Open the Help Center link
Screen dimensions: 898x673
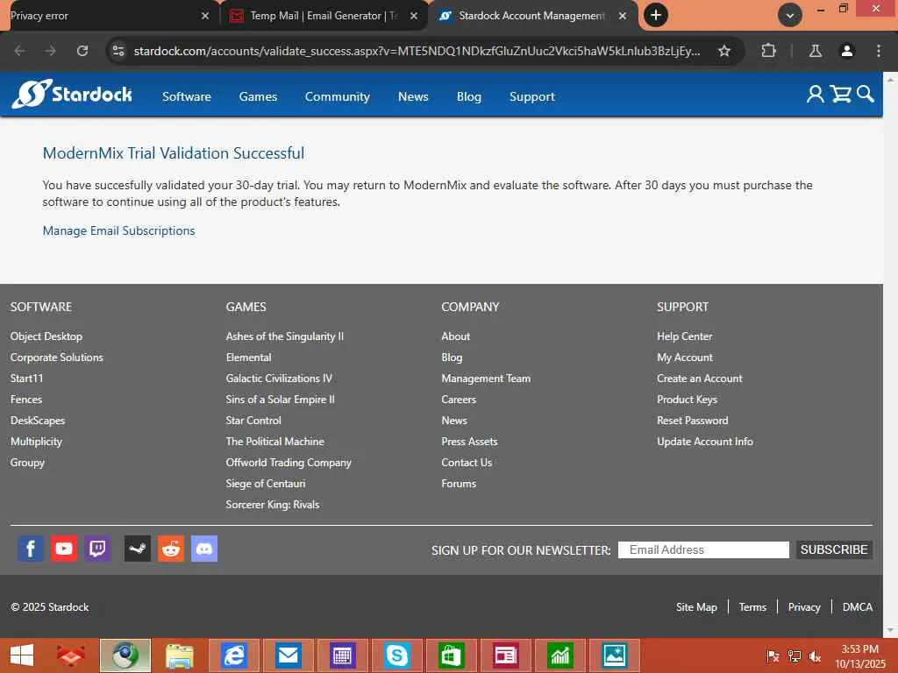click(684, 336)
